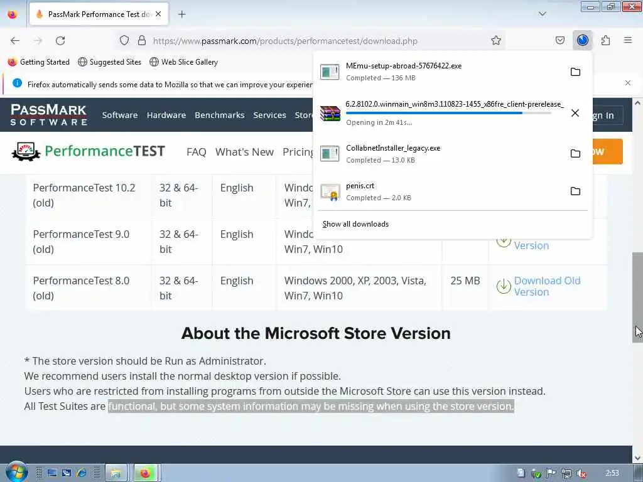
Task: Open the network tray icon
Action: point(566,473)
